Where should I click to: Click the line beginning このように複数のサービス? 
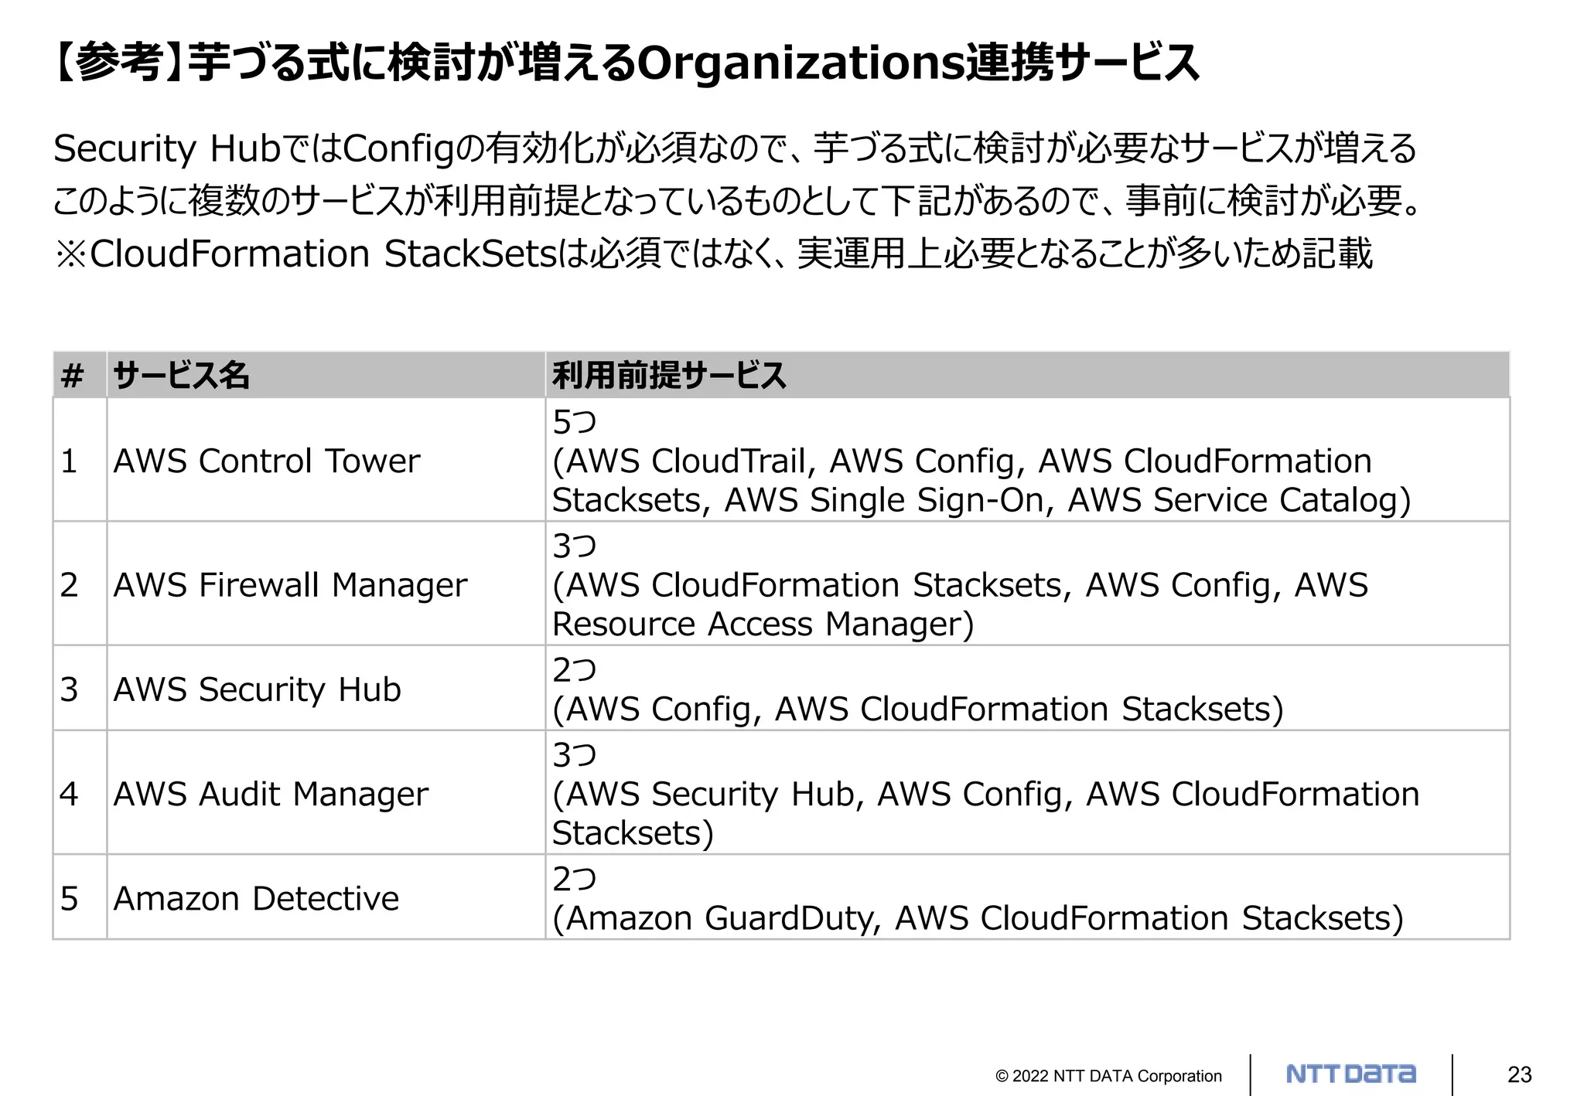(737, 201)
